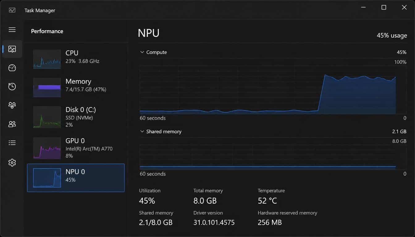Open the hamburger navigation menu
Image resolution: width=415 pixels, height=237 pixels.
[x=12, y=30]
